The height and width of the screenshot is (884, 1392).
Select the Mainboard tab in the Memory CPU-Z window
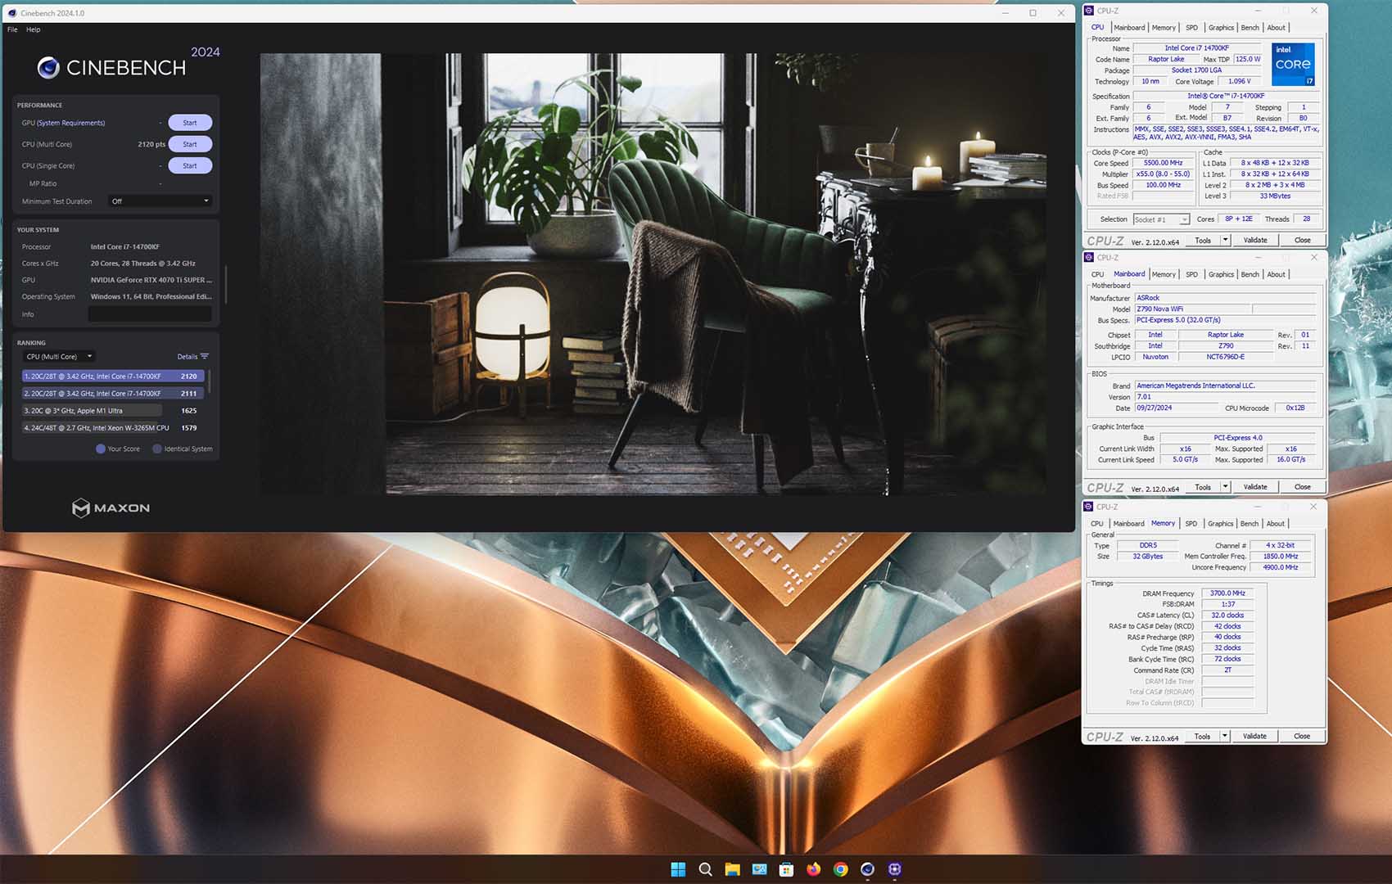pos(1128,524)
